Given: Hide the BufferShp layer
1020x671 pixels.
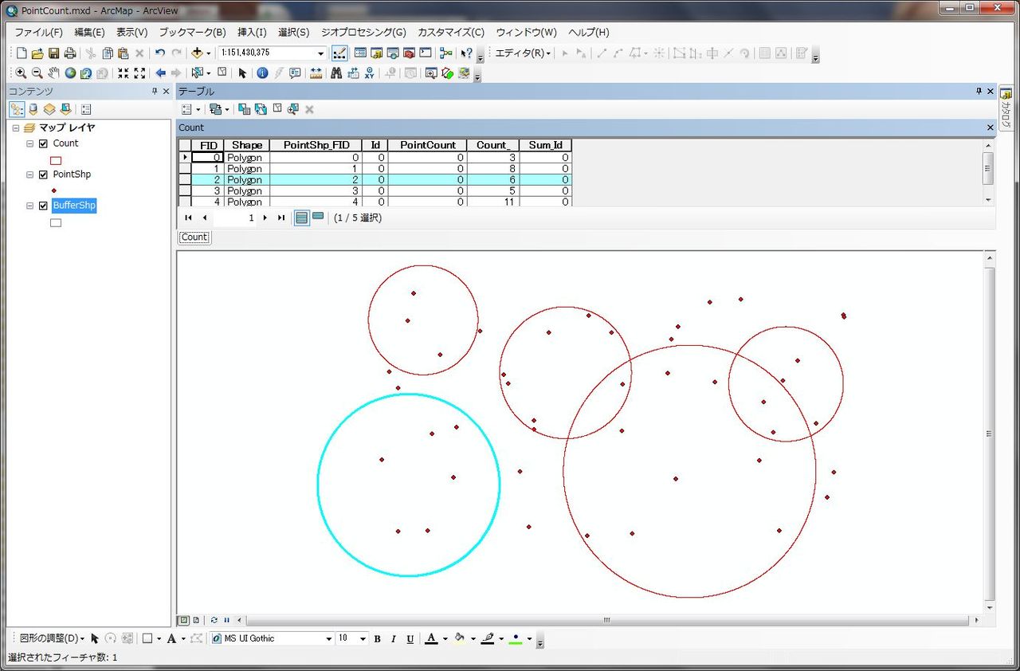Looking at the screenshot, I should click(43, 206).
